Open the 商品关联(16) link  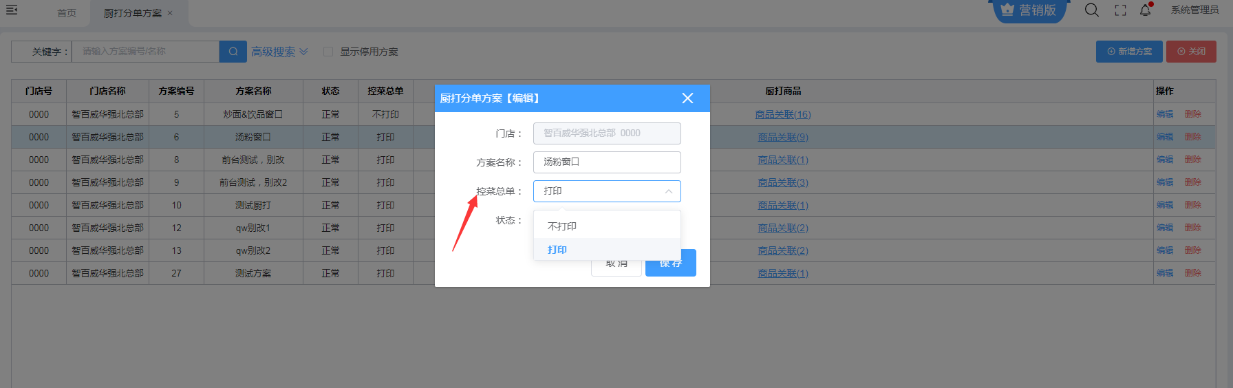click(782, 114)
